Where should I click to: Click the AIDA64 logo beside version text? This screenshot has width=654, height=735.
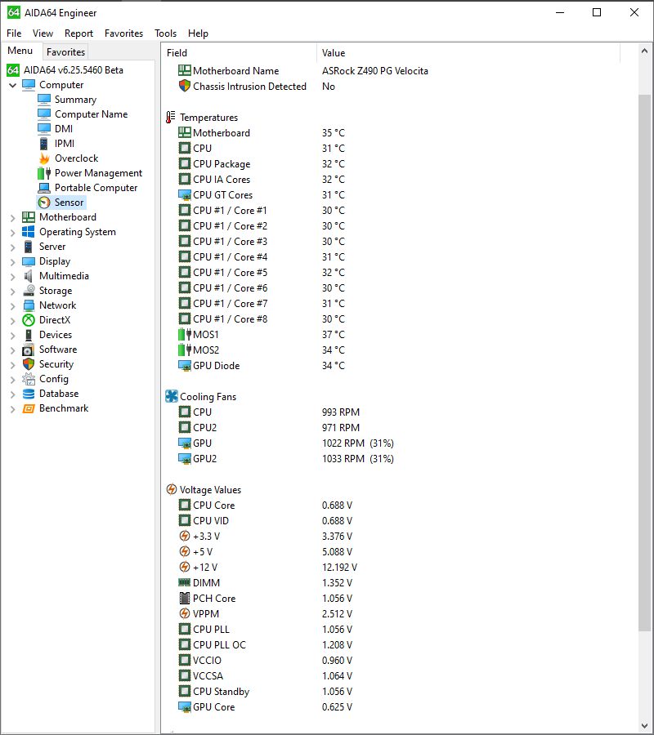point(12,69)
